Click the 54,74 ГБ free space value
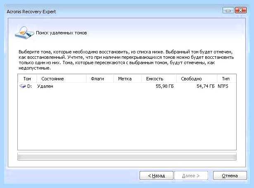Screen dimensions: 254x188 click(205, 86)
